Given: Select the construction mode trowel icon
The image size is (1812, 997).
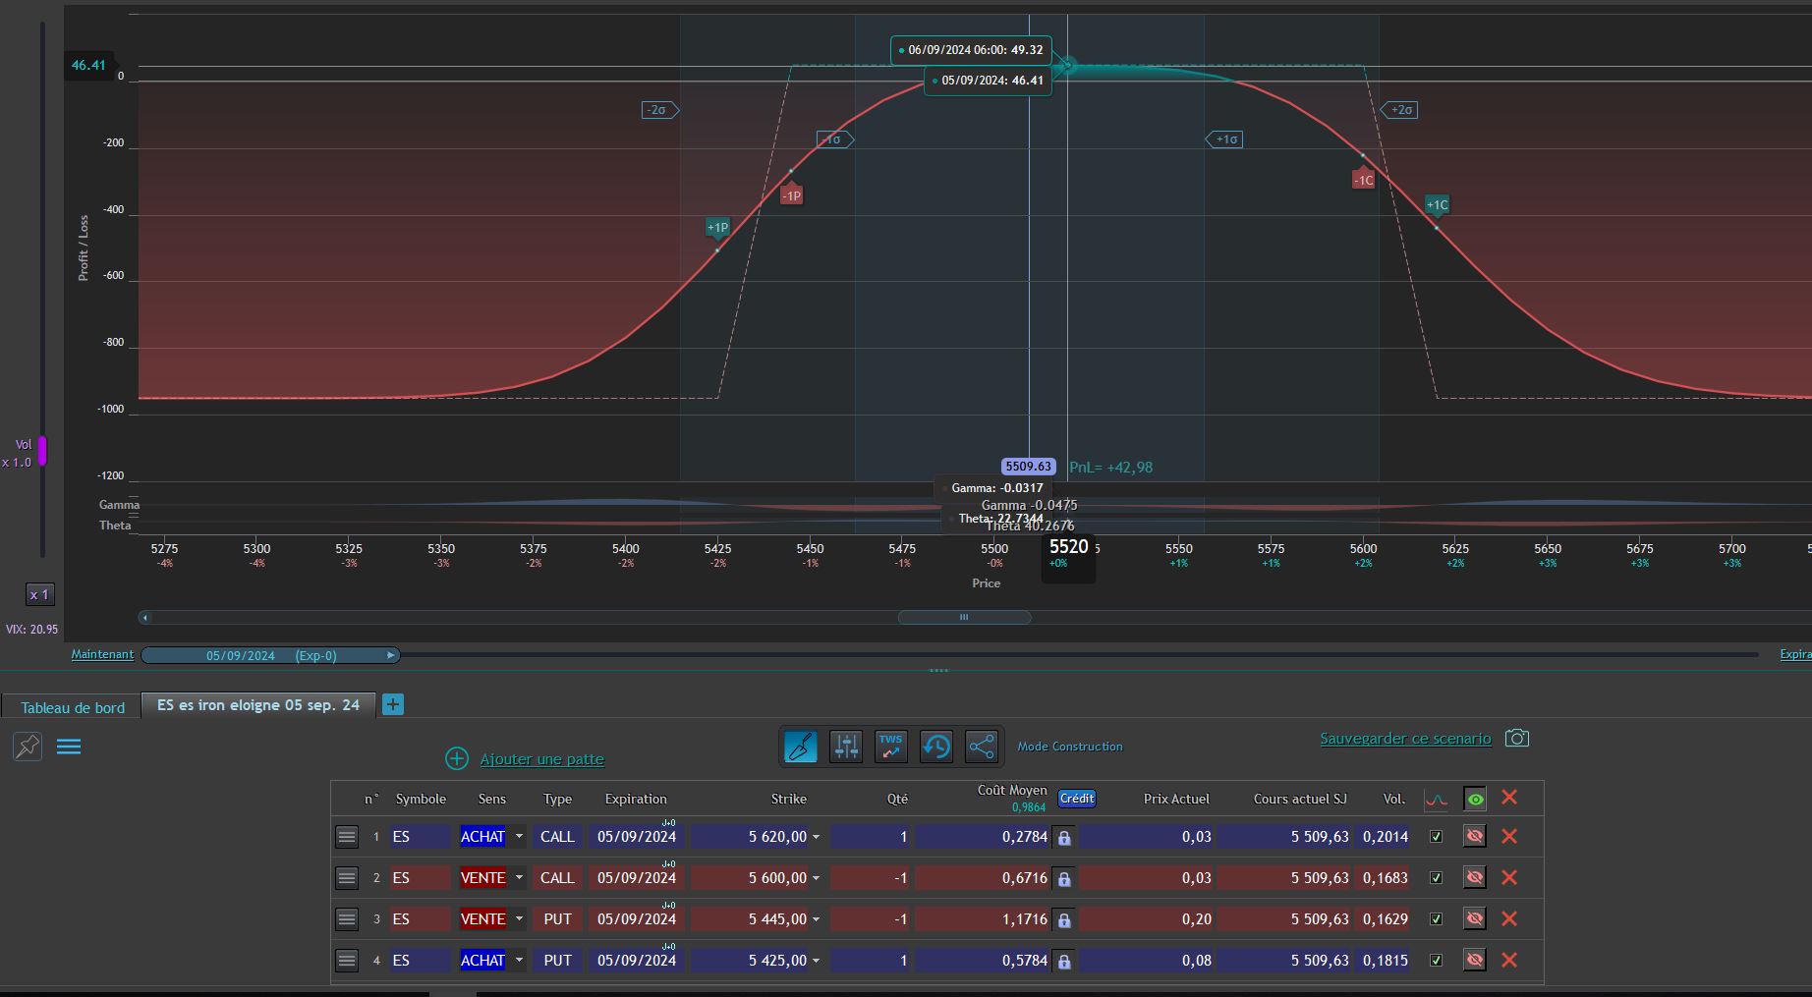Looking at the screenshot, I should point(801,747).
